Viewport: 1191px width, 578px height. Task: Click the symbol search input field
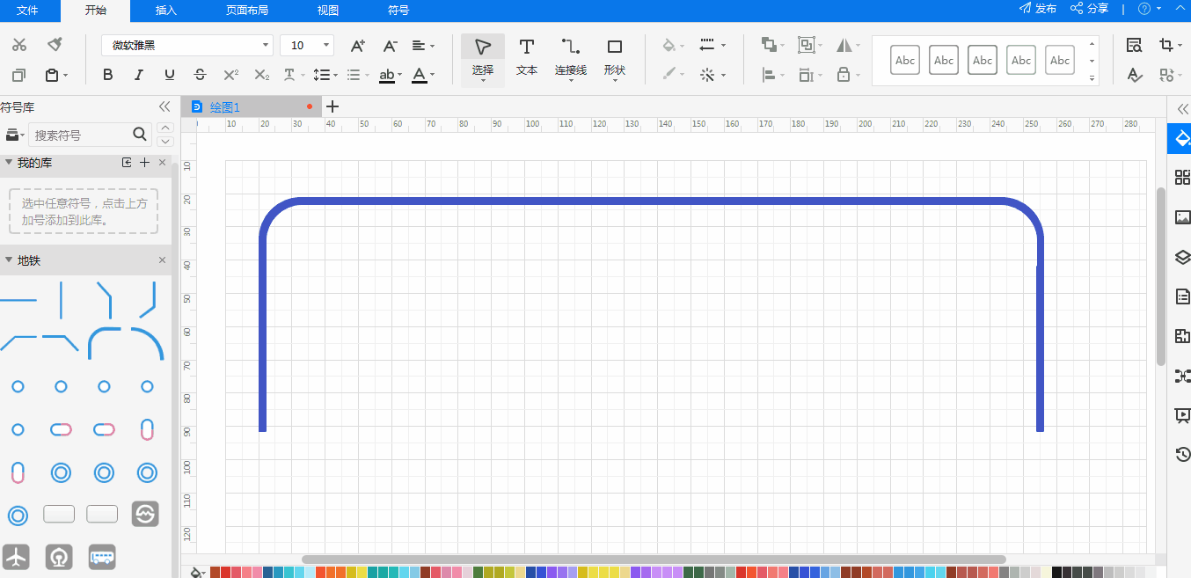pyautogui.click(x=81, y=135)
